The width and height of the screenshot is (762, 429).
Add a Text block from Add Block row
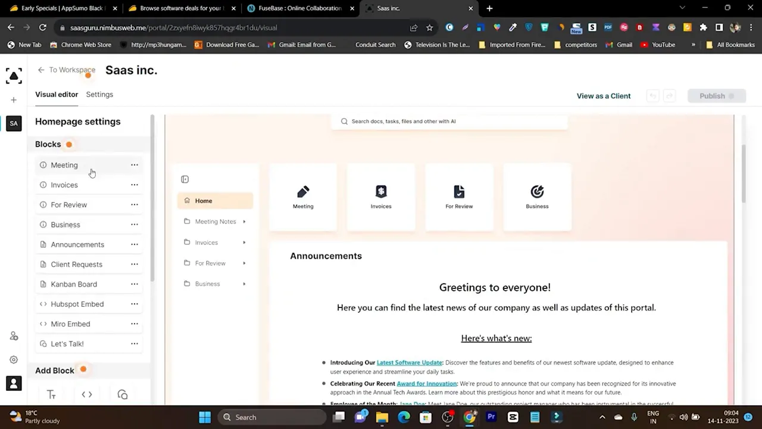51,394
